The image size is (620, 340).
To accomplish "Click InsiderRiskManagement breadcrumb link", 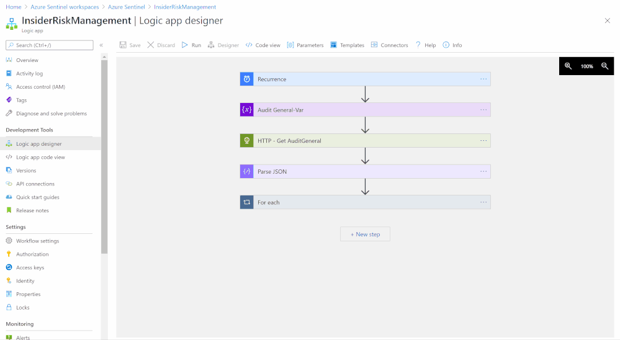I will pyautogui.click(x=185, y=7).
